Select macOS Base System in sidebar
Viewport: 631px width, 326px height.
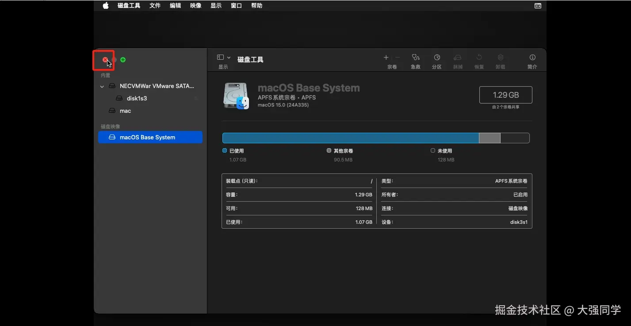tap(150, 137)
